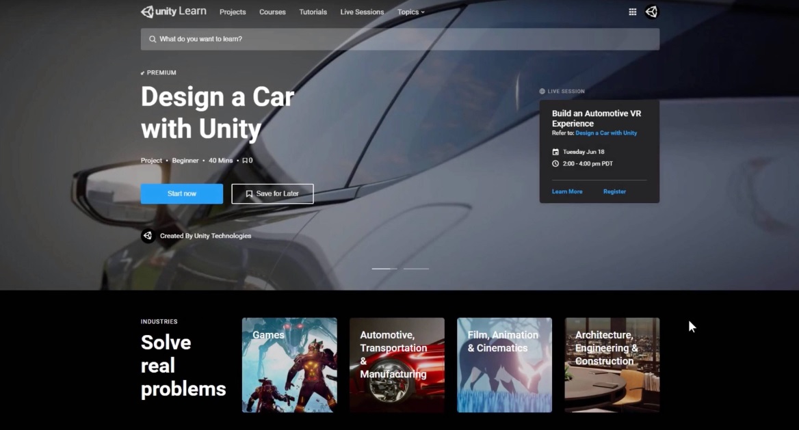Open the Created By Unity Technologies link
Viewport: 799px width, 430px height.
point(205,236)
